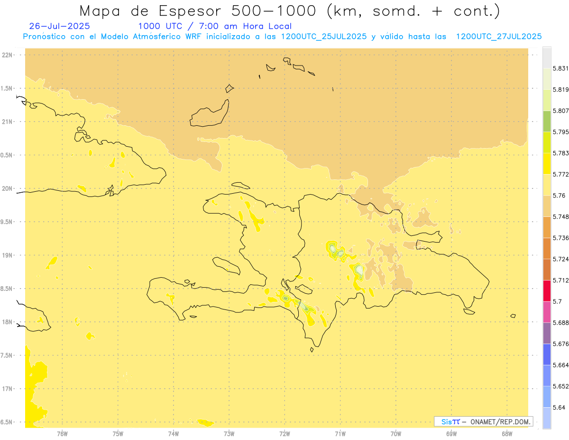Click legend value 5.819
The height and width of the screenshot is (440, 569).
(x=561, y=90)
